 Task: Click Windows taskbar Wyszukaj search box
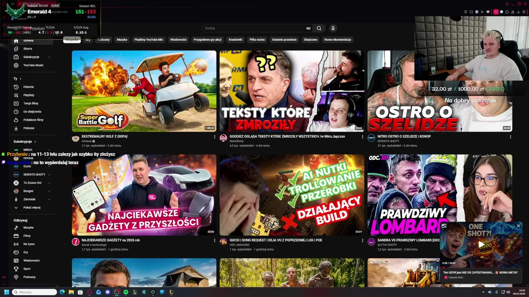34,292
